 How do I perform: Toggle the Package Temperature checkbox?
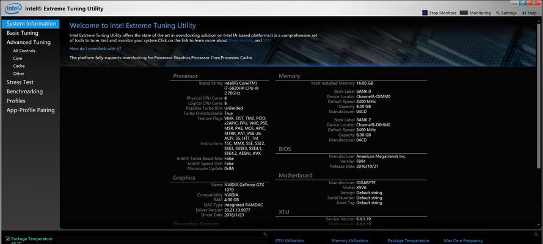coord(9,239)
